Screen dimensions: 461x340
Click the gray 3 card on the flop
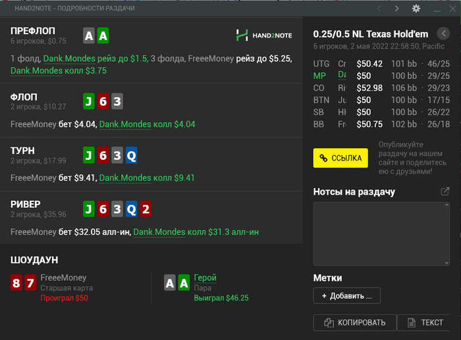coord(117,101)
